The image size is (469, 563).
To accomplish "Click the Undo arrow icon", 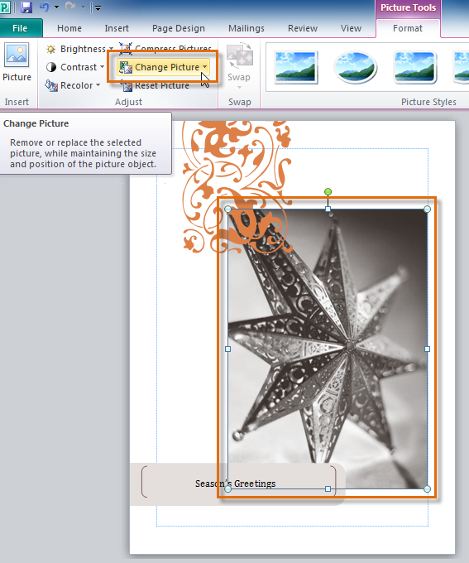I will 45,7.
